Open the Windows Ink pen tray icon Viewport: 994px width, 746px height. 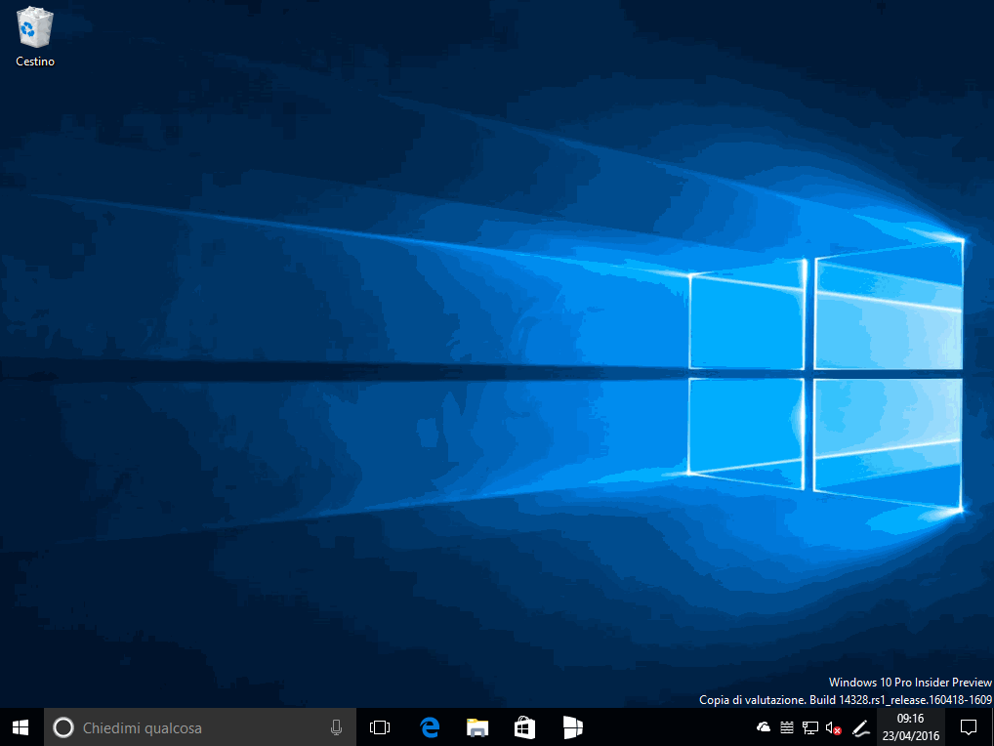[x=860, y=728]
